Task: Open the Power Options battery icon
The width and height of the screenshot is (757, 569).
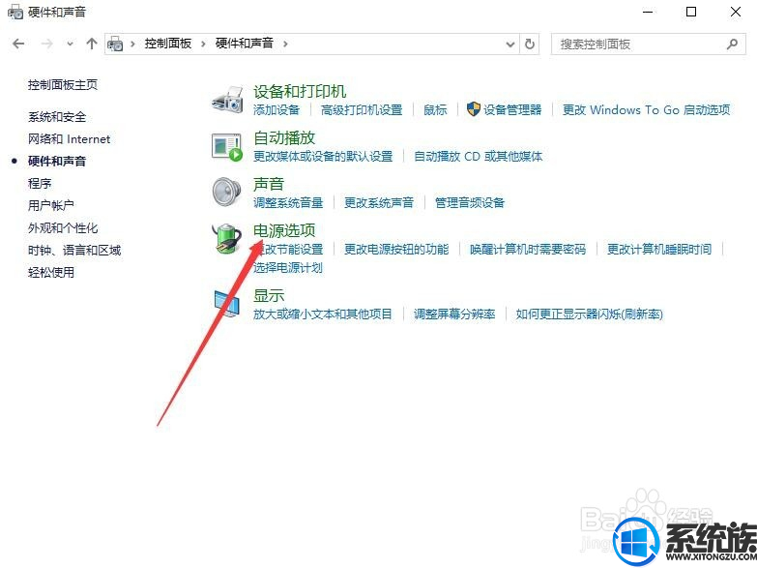Action: click(227, 238)
